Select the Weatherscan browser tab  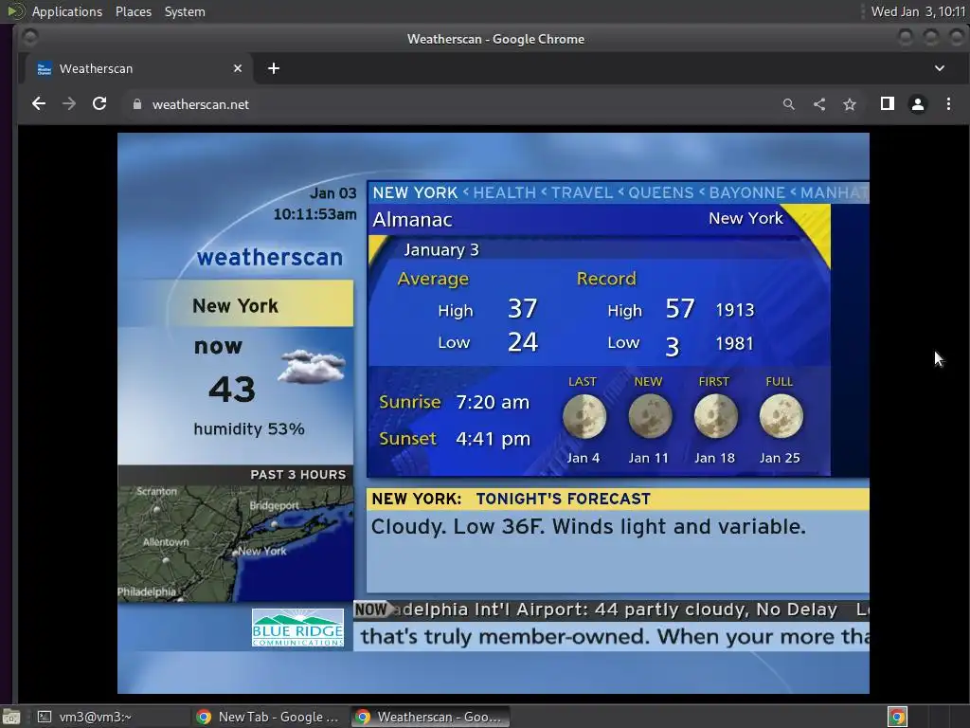coord(140,68)
